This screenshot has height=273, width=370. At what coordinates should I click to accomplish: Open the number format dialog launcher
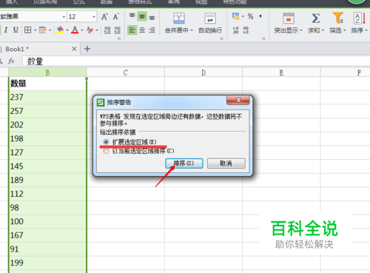point(263,38)
